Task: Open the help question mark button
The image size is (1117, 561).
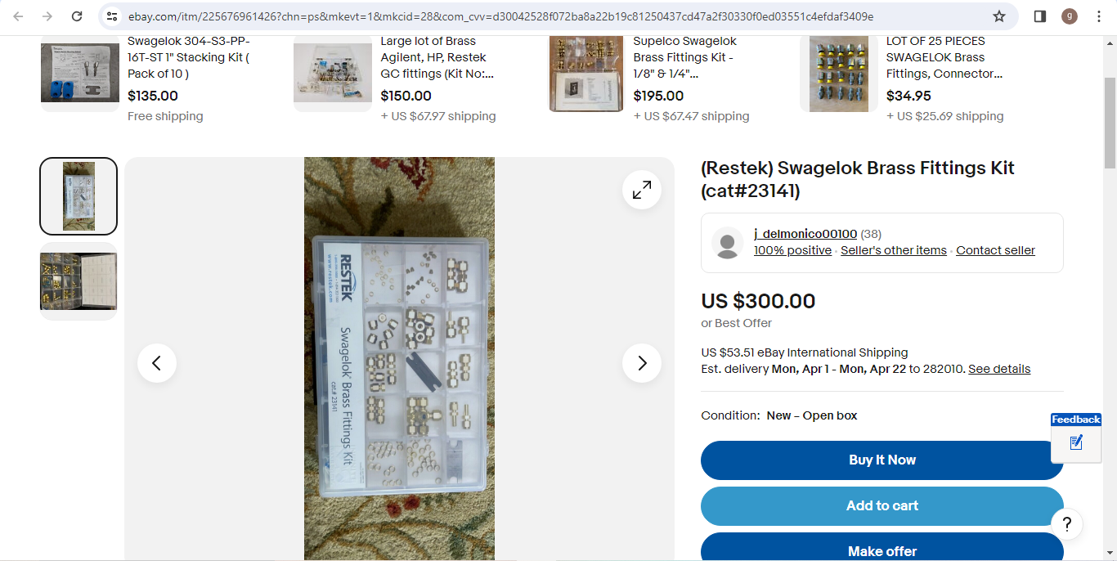Action: (x=1066, y=524)
